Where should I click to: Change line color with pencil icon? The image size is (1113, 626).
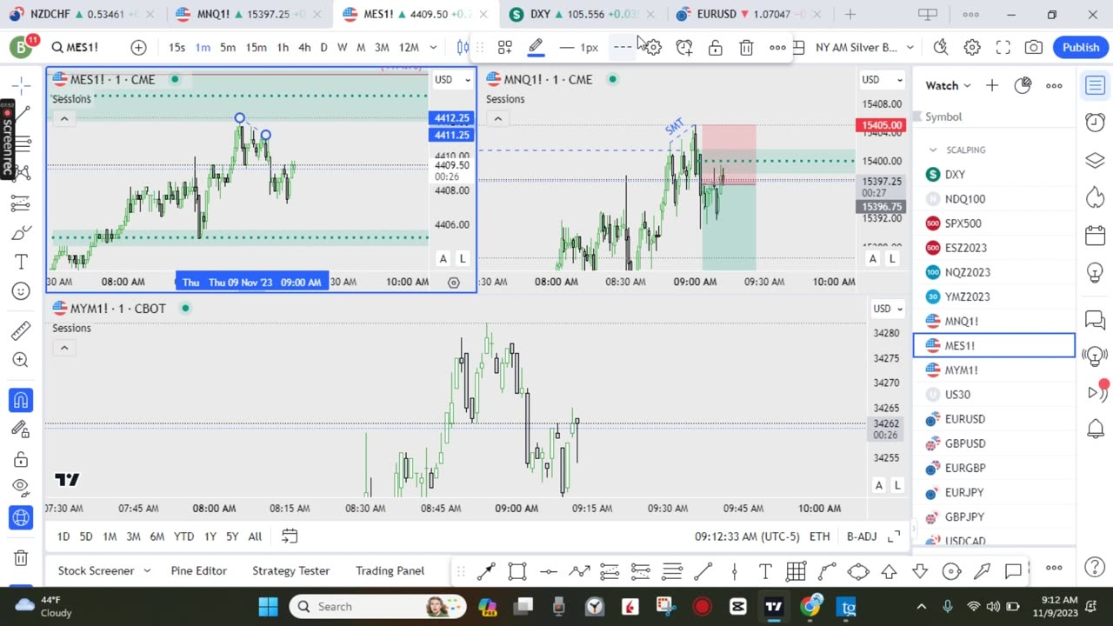pyautogui.click(x=536, y=48)
